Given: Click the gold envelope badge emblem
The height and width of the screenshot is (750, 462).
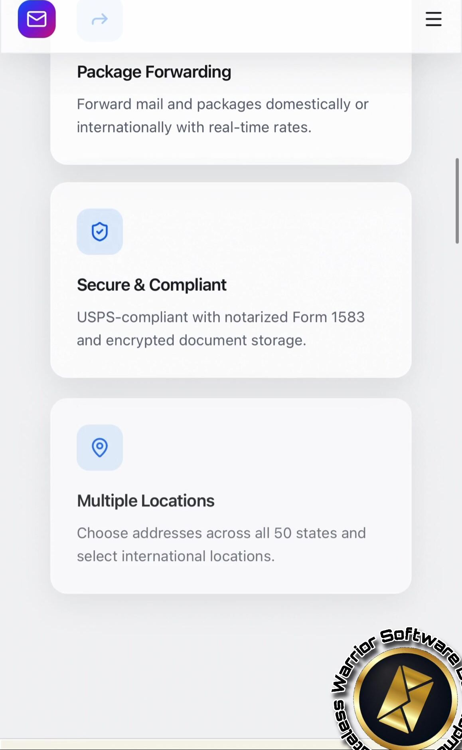Looking at the screenshot, I should coord(405,698).
